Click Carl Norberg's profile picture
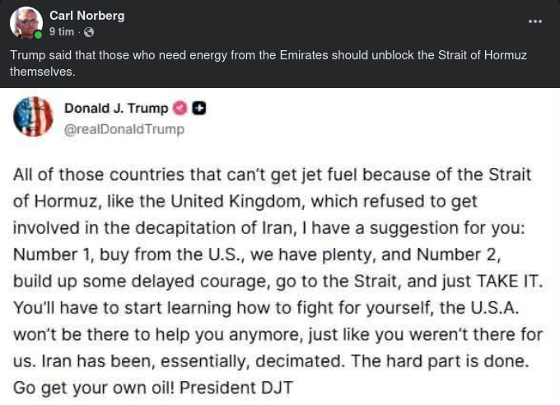The height and width of the screenshot is (405, 560). (x=26, y=23)
